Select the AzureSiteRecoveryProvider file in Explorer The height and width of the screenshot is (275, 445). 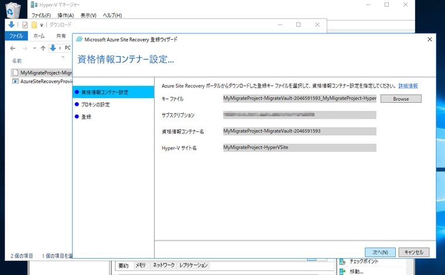point(42,82)
